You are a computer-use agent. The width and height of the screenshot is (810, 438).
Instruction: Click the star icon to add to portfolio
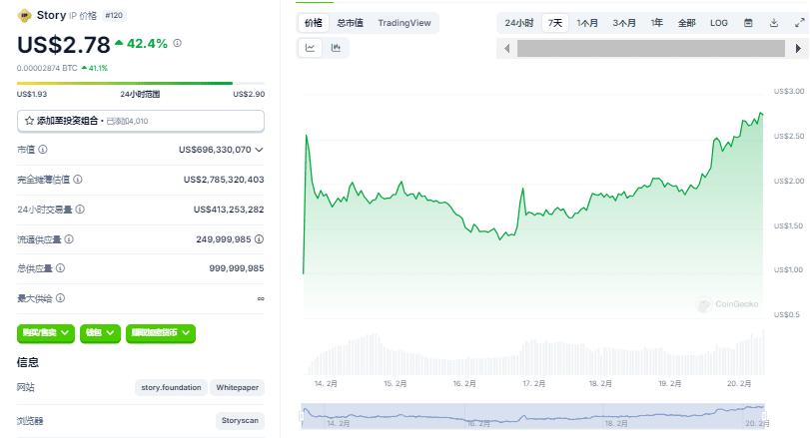click(x=29, y=121)
